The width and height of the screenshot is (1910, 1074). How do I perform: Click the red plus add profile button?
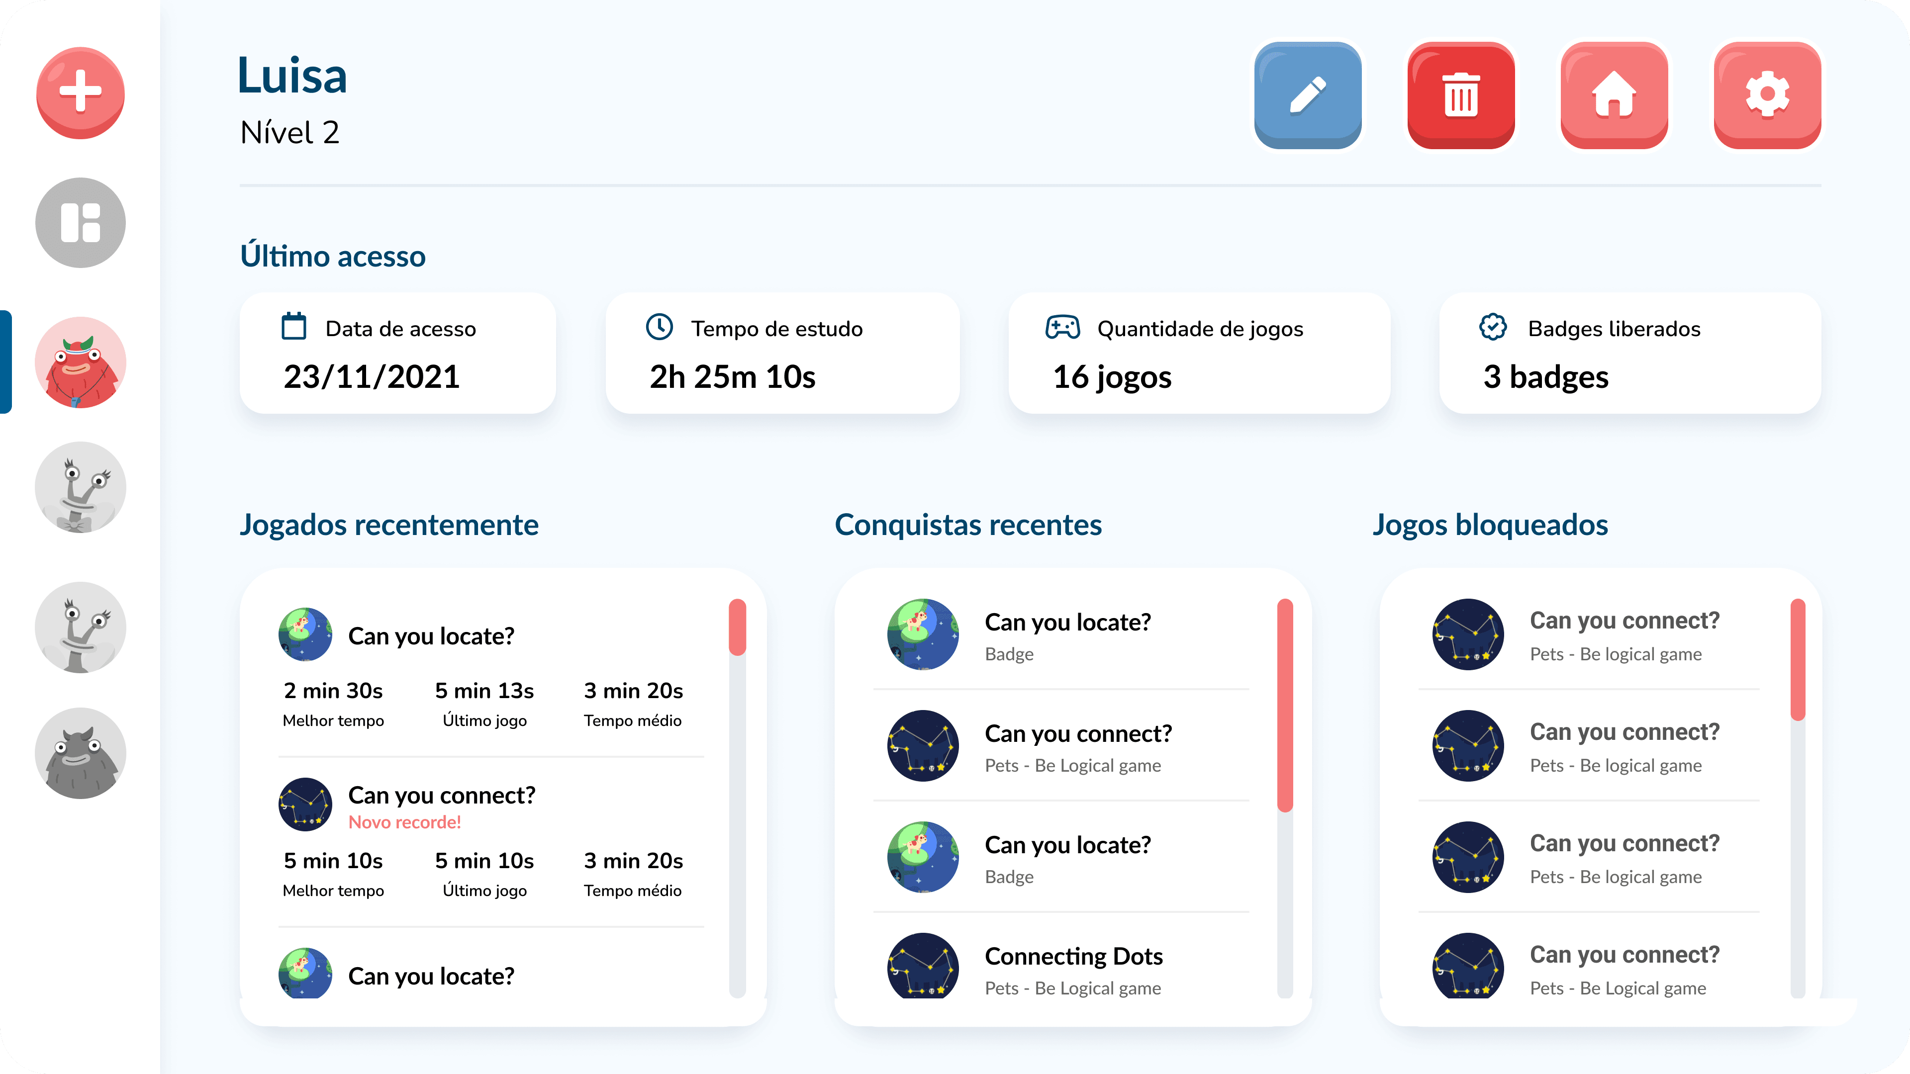point(80,92)
